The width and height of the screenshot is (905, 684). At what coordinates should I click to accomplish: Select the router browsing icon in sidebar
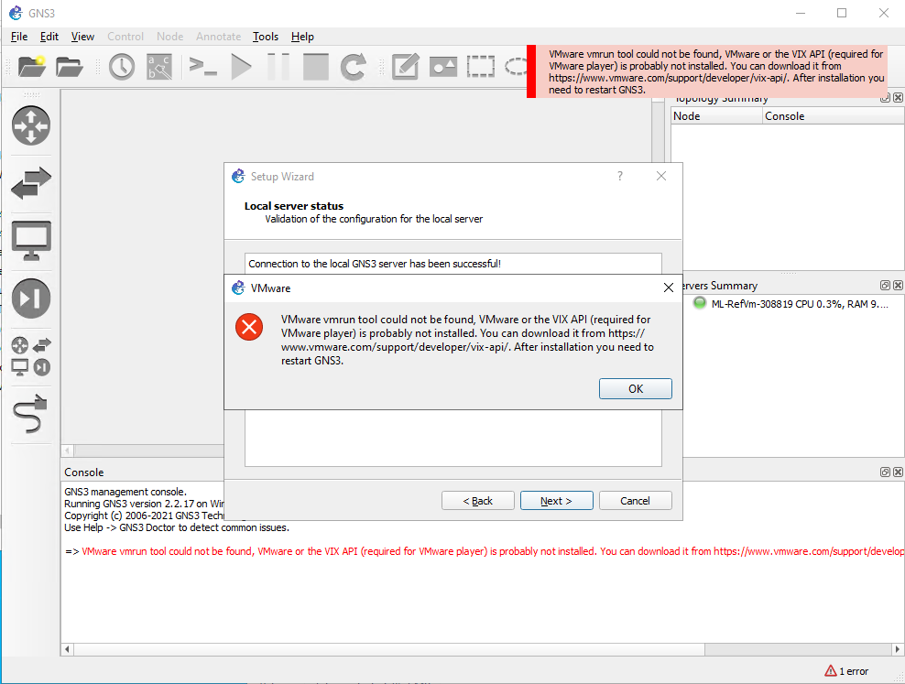(31, 125)
